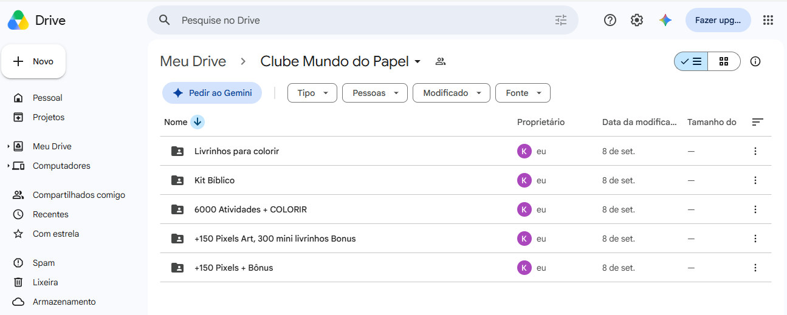Select Computadores in sidebar

tap(61, 166)
